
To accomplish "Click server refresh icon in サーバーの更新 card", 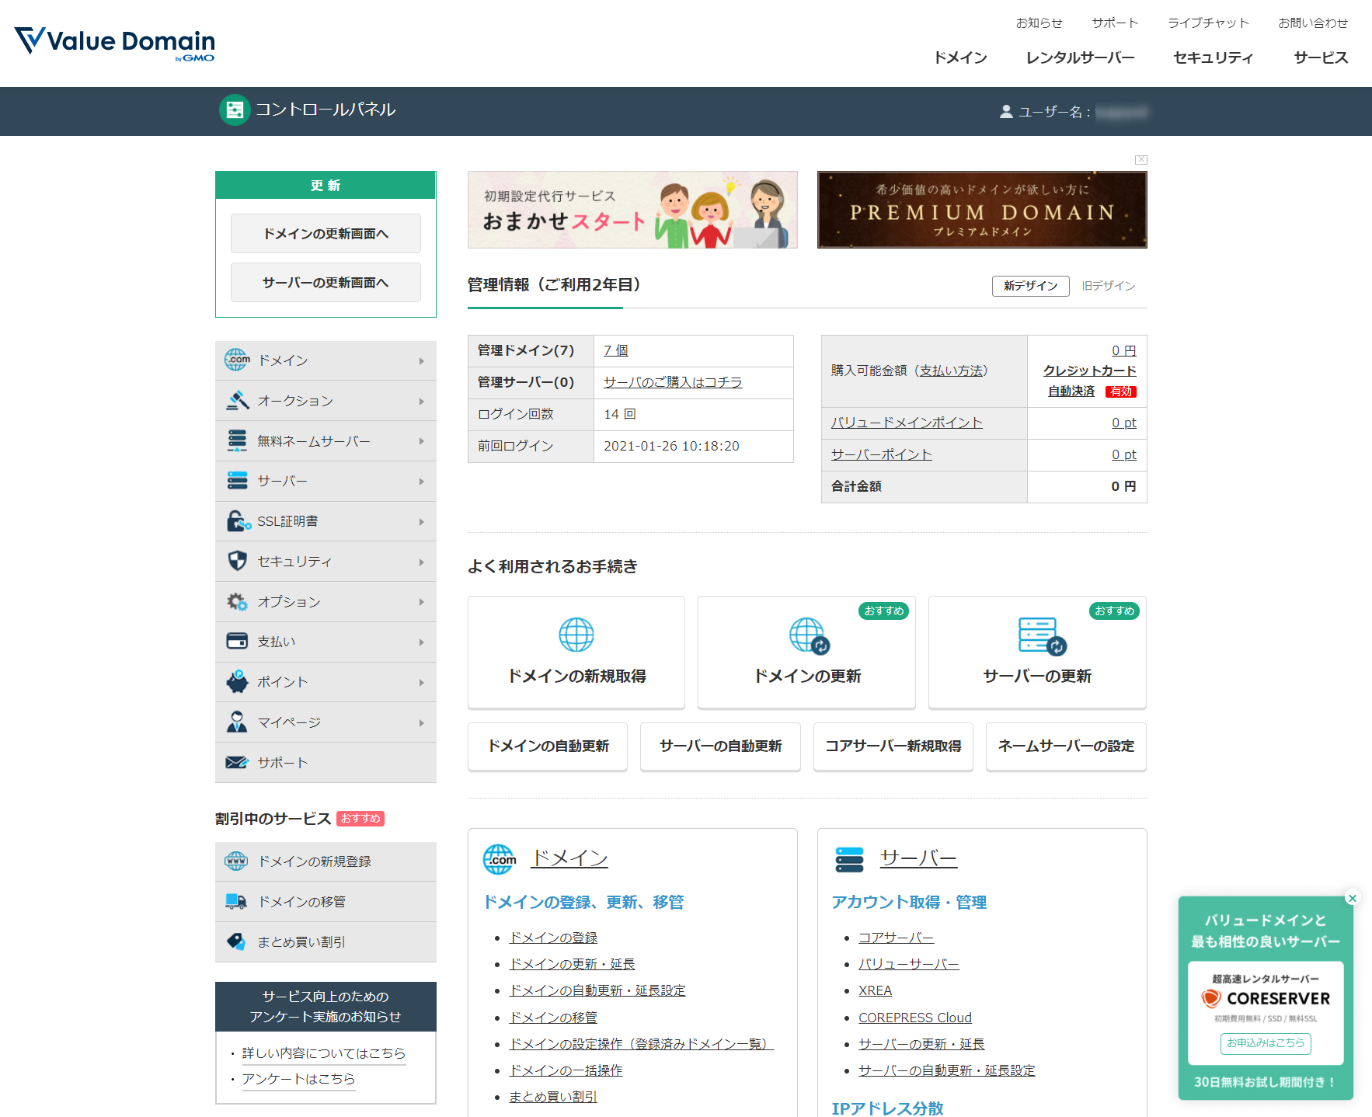I will click(x=1041, y=636).
